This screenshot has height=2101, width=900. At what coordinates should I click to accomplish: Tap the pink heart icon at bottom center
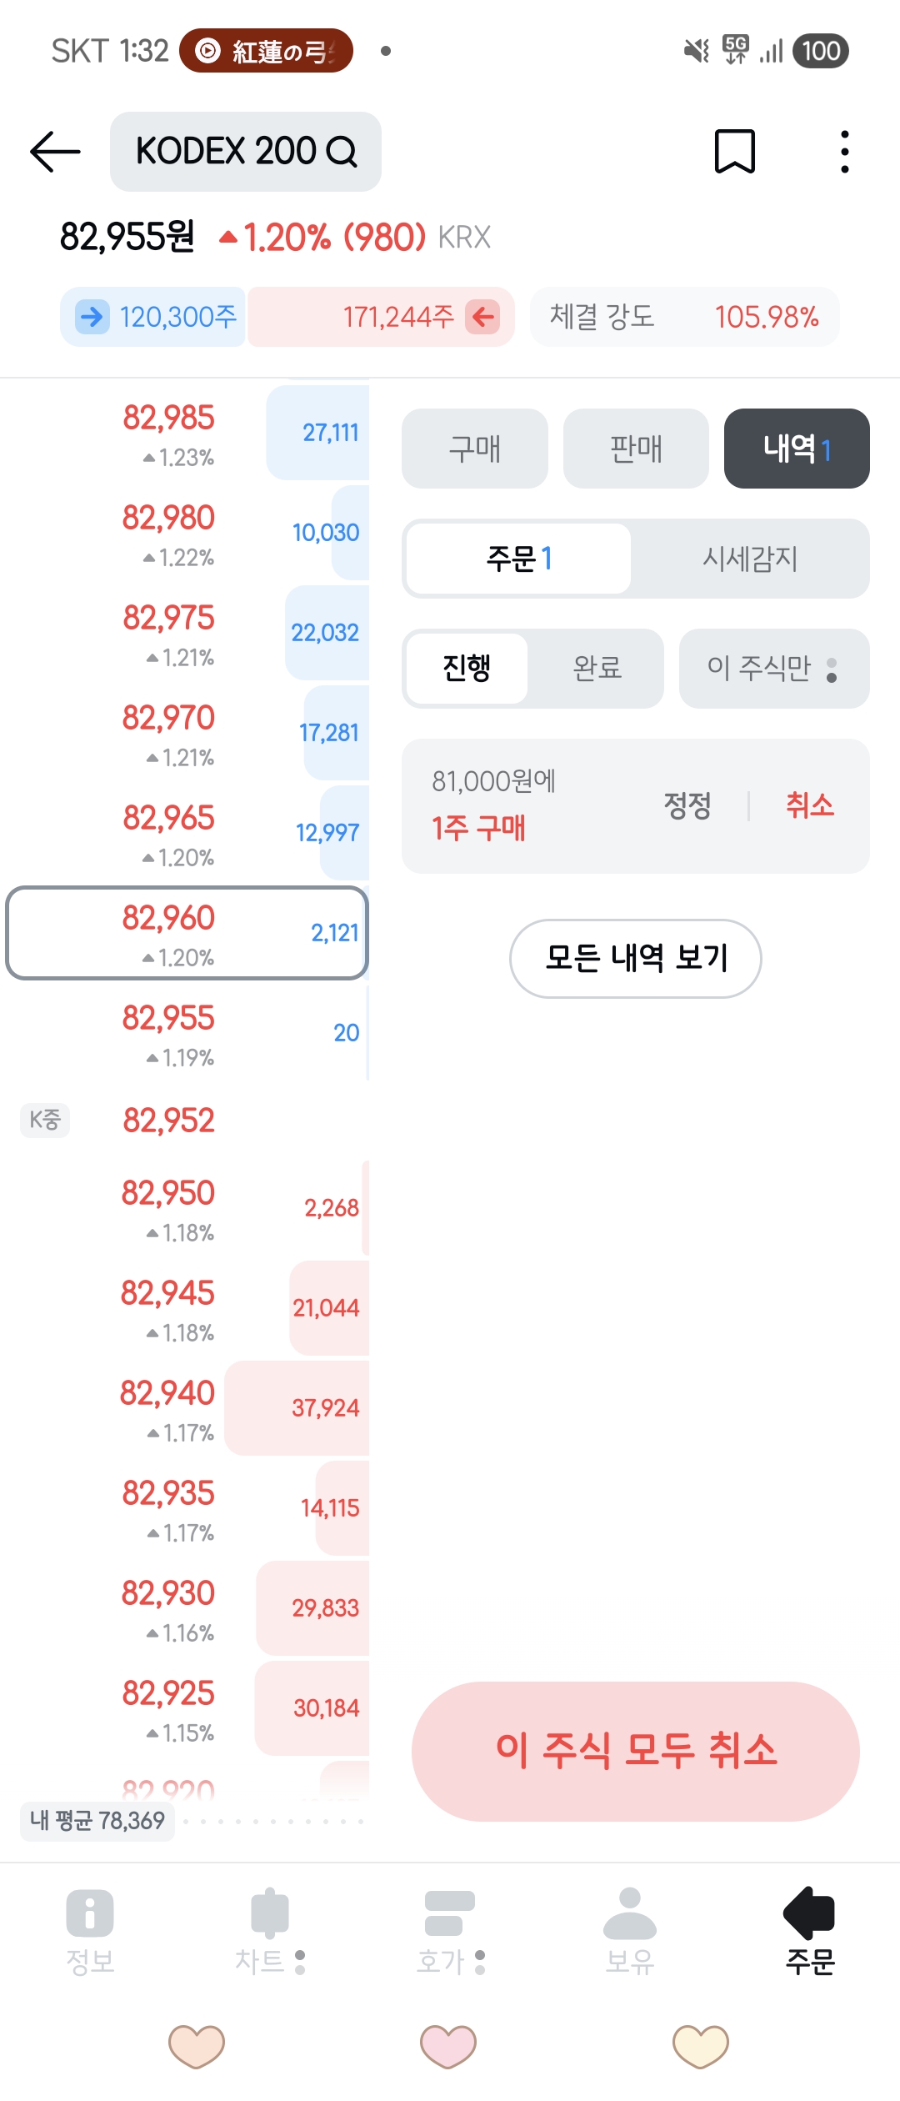point(448,2046)
